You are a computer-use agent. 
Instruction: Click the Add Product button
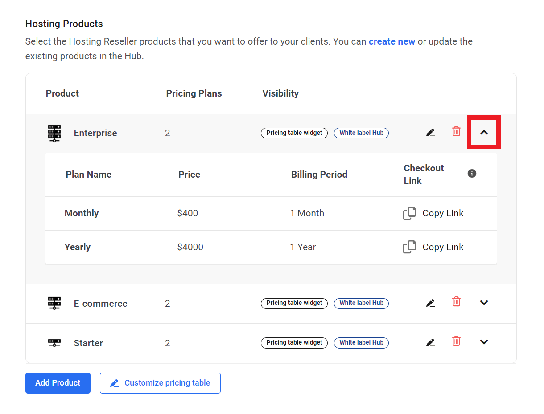point(58,383)
